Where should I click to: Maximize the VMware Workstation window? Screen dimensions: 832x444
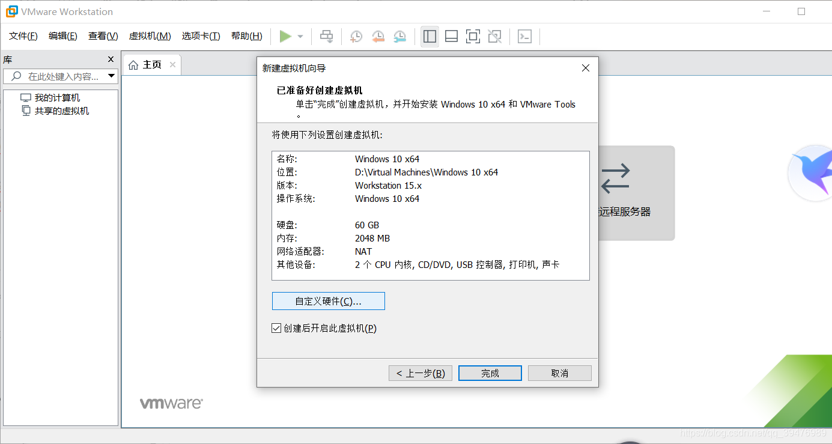(801, 11)
